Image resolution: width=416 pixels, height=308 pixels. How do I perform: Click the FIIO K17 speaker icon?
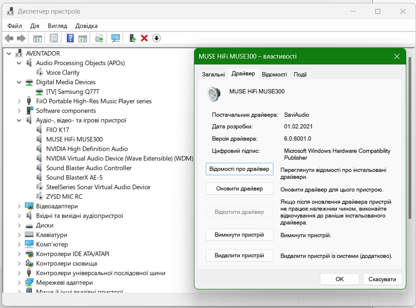coord(39,130)
